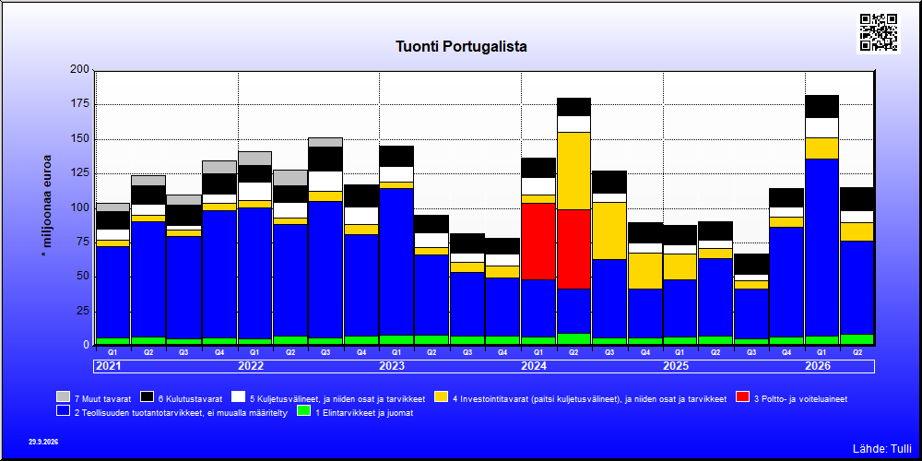The height and width of the screenshot is (461, 922).
Task: Click the y-axis value 25
Action: coord(82,311)
